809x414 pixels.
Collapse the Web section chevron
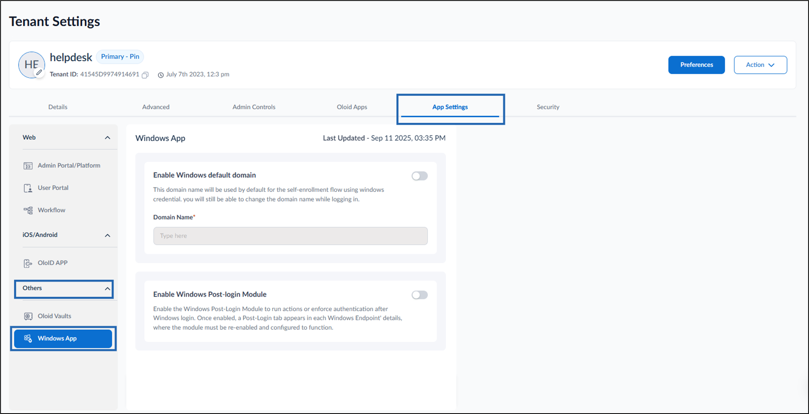107,138
